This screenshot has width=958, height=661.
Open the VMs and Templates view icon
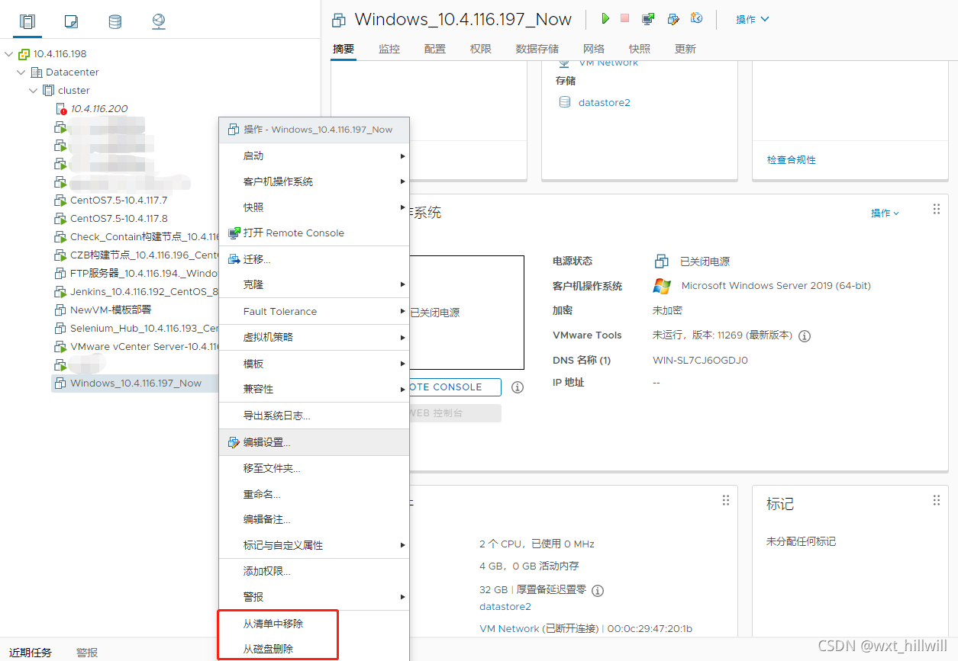click(71, 21)
